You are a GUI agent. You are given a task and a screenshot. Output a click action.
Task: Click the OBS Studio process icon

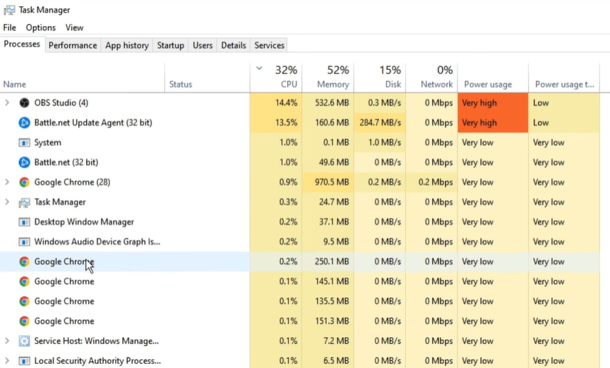pos(24,103)
